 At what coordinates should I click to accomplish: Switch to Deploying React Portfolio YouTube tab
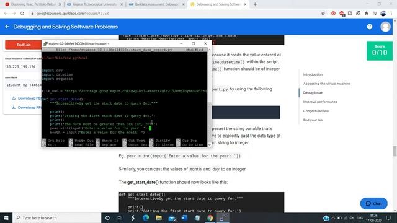[33, 4]
